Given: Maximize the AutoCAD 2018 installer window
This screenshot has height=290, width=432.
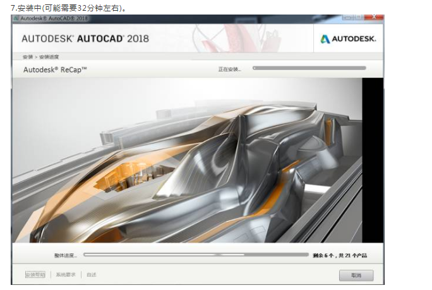Looking at the screenshot, I should (359, 18).
